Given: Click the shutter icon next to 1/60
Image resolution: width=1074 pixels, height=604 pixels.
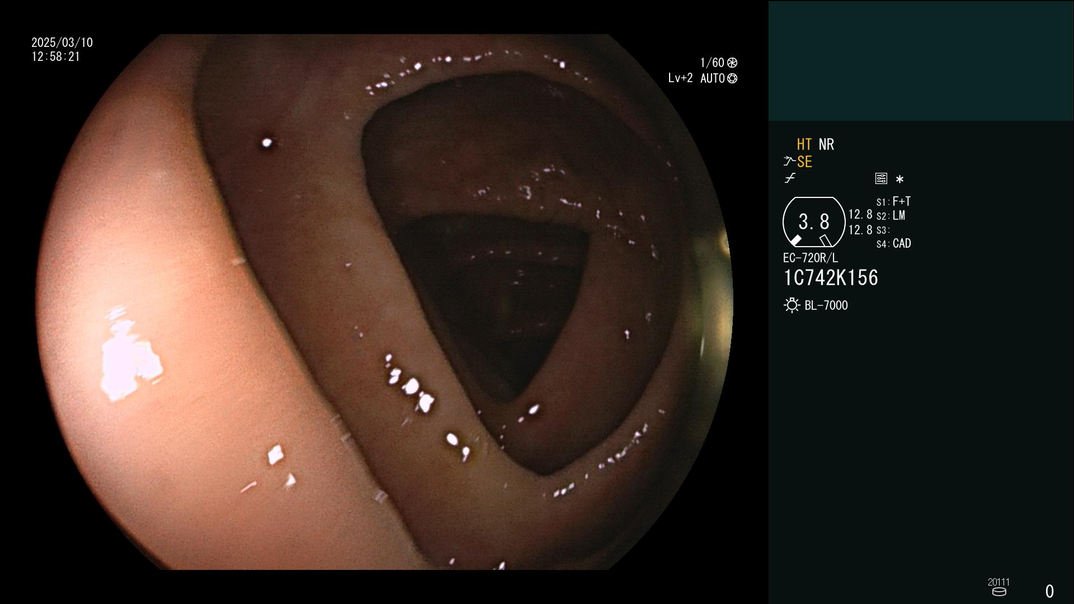Looking at the screenshot, I should click(x=732, y=63).
